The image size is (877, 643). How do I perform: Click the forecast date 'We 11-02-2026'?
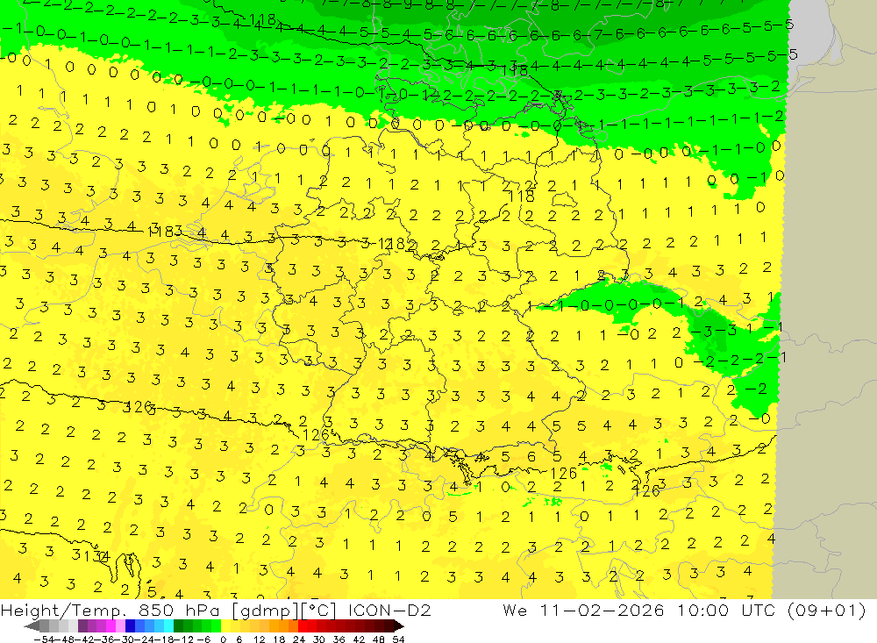583,610
